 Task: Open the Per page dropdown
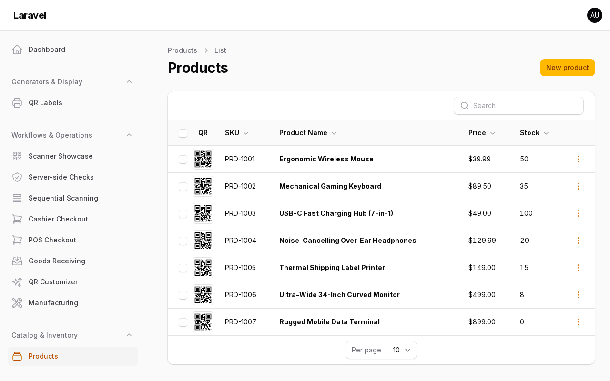tap(402, 350)
